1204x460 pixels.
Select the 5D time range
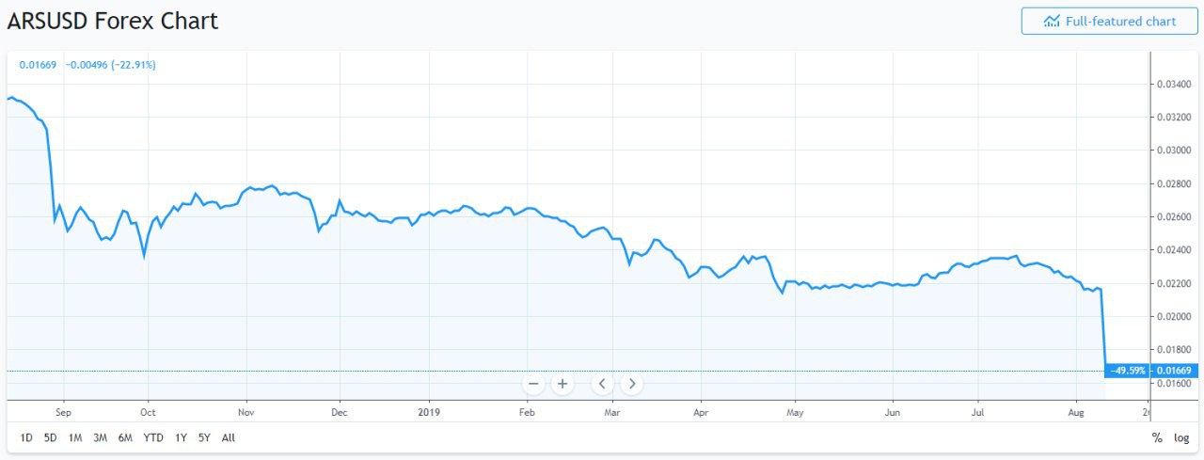(x=51, y=437)
